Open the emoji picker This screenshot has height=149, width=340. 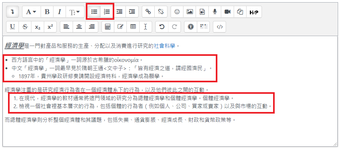click(177, 12)
